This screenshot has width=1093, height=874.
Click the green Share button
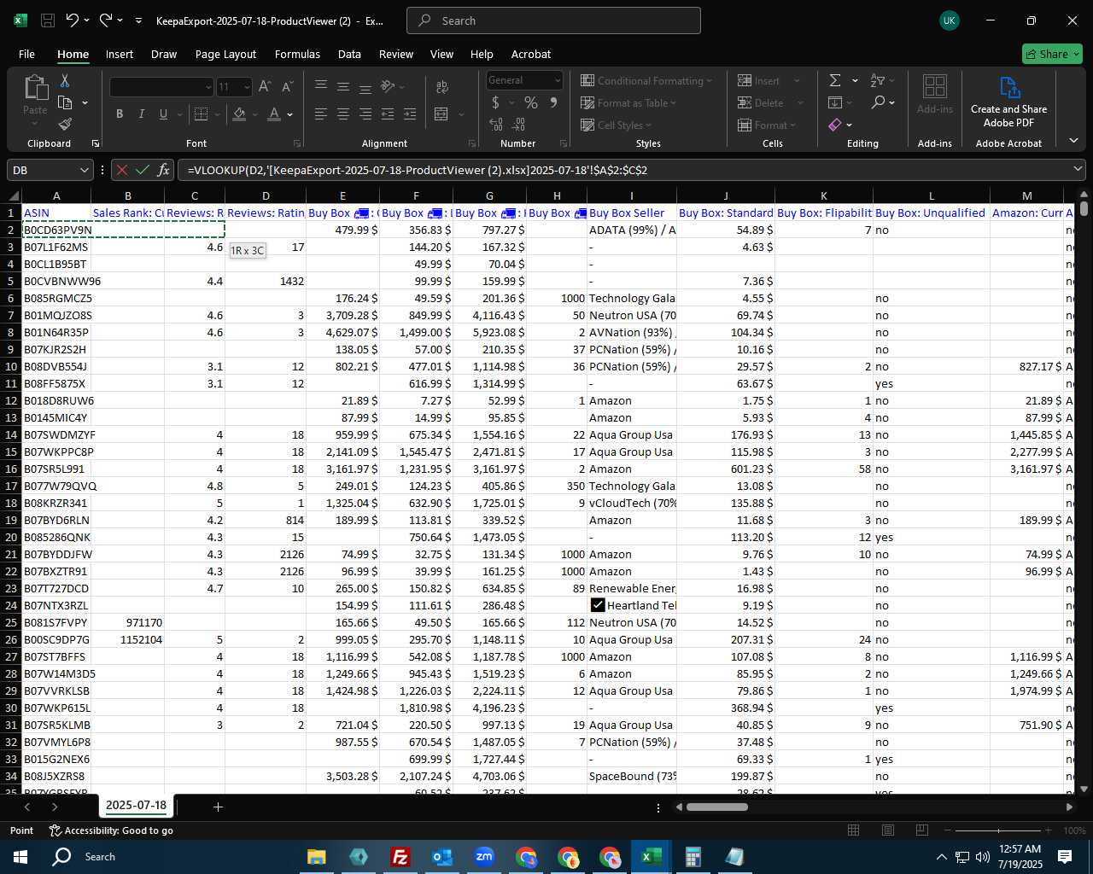[x=1052, y=54]
